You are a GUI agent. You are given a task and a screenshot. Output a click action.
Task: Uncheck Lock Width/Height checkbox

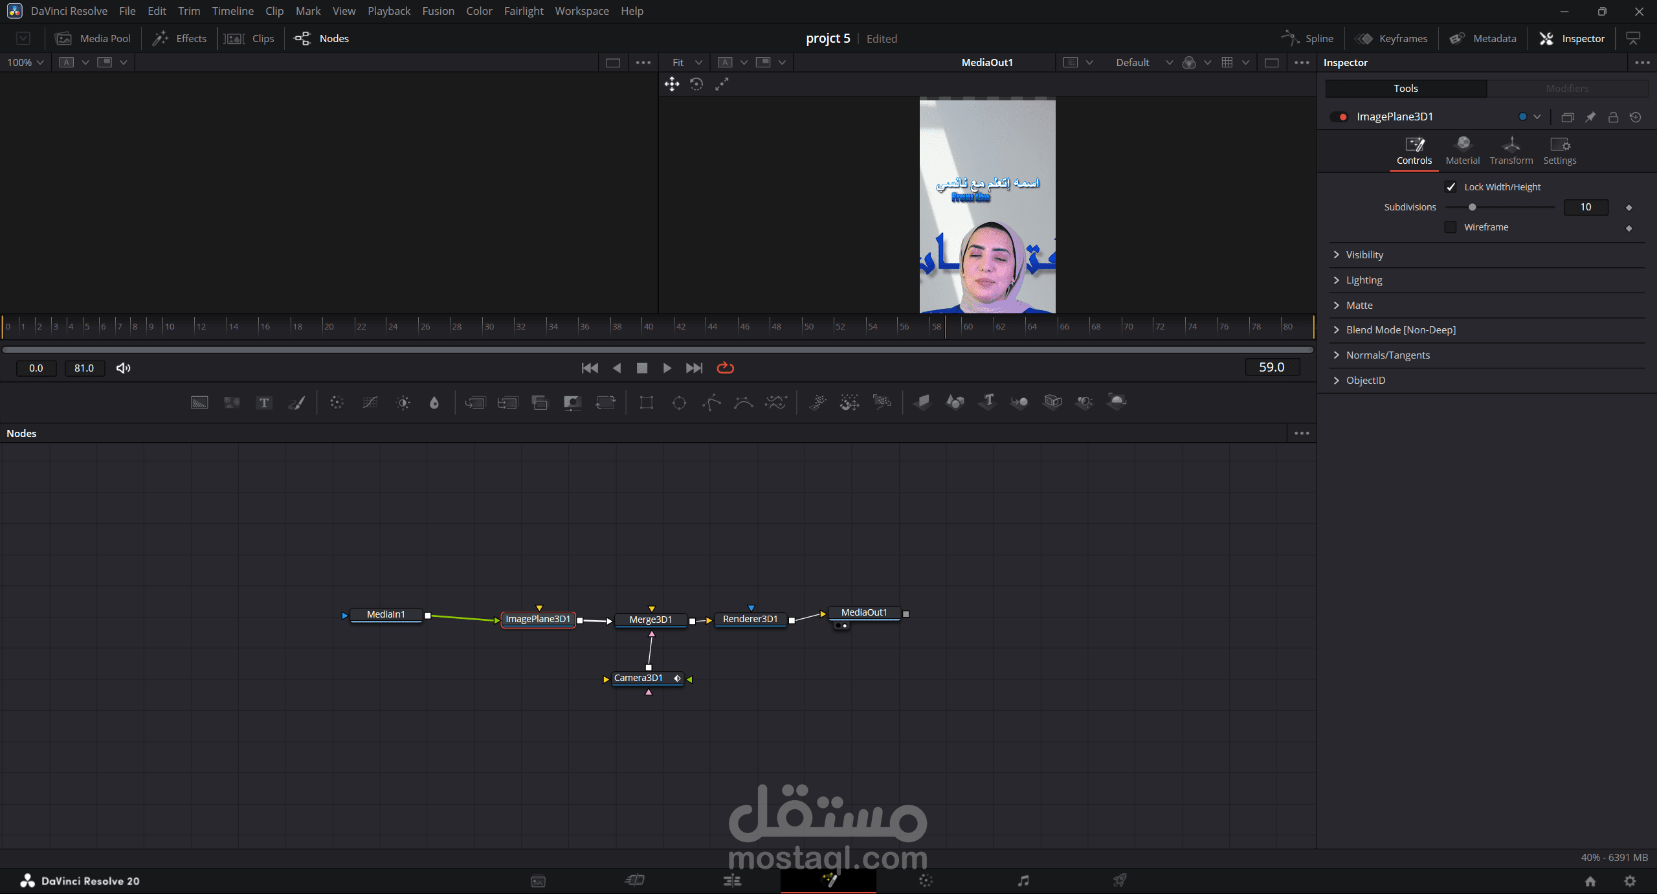1451,187
